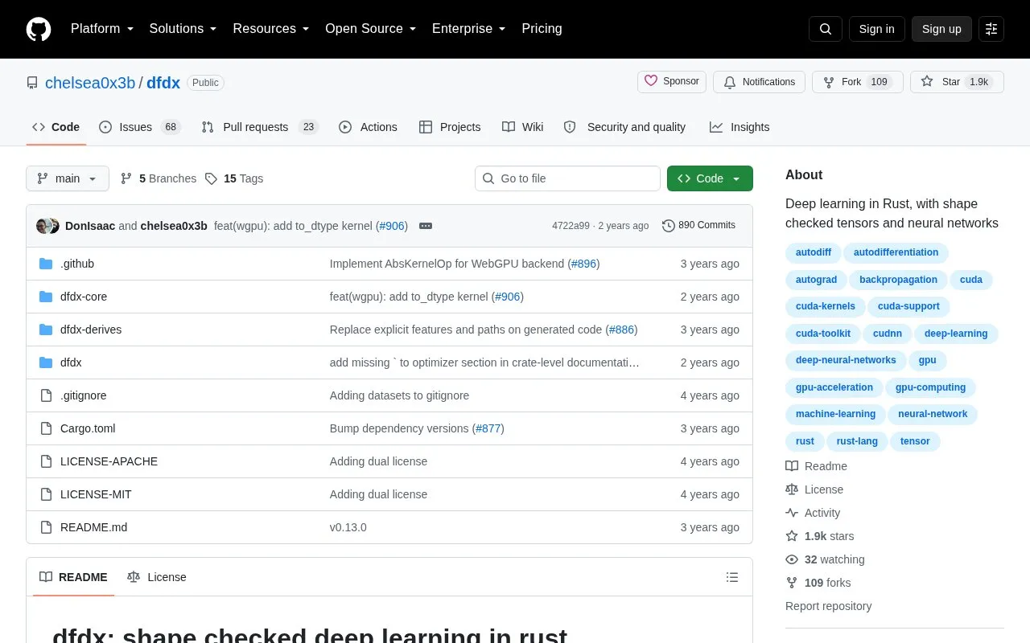Open the header settings menu icon beside Sign up
The height and width of the screenshot is (643, 1030).
pos(991,29)
